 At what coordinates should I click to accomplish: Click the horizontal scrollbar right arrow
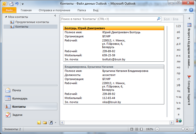172,122
